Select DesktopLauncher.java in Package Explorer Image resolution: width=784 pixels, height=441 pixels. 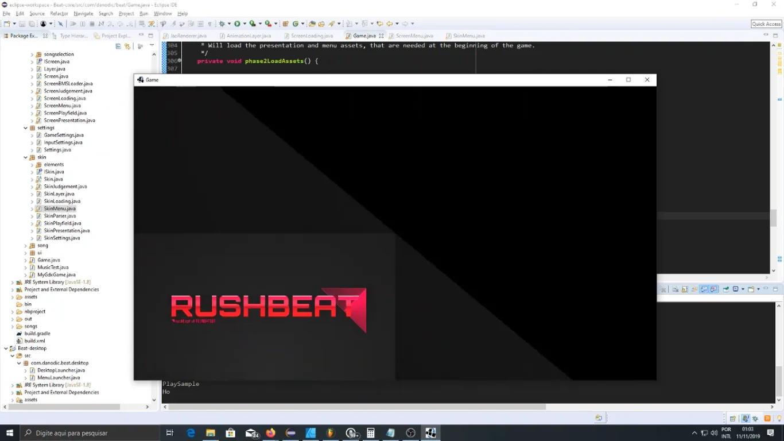(61, 370)
